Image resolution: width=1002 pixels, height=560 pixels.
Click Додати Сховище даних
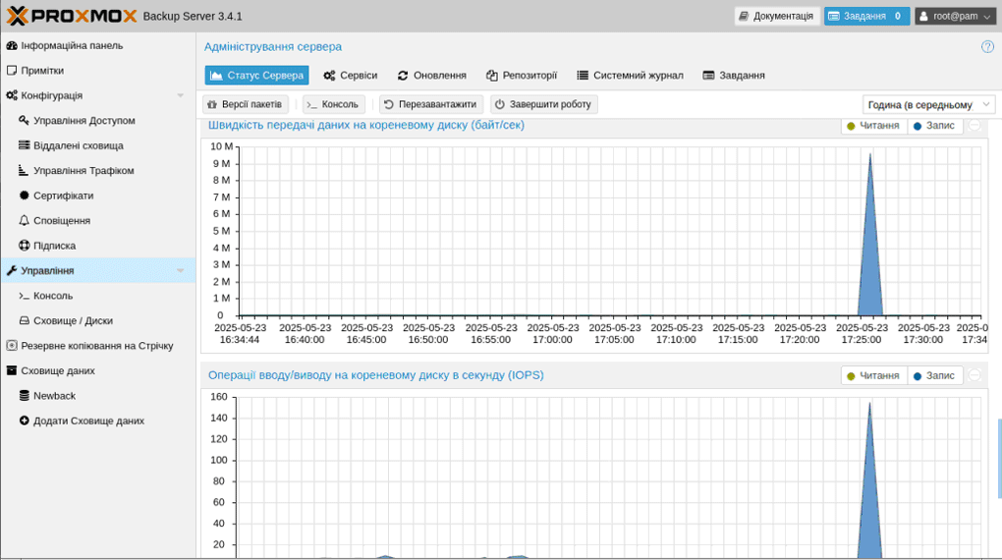coord(88,420)
